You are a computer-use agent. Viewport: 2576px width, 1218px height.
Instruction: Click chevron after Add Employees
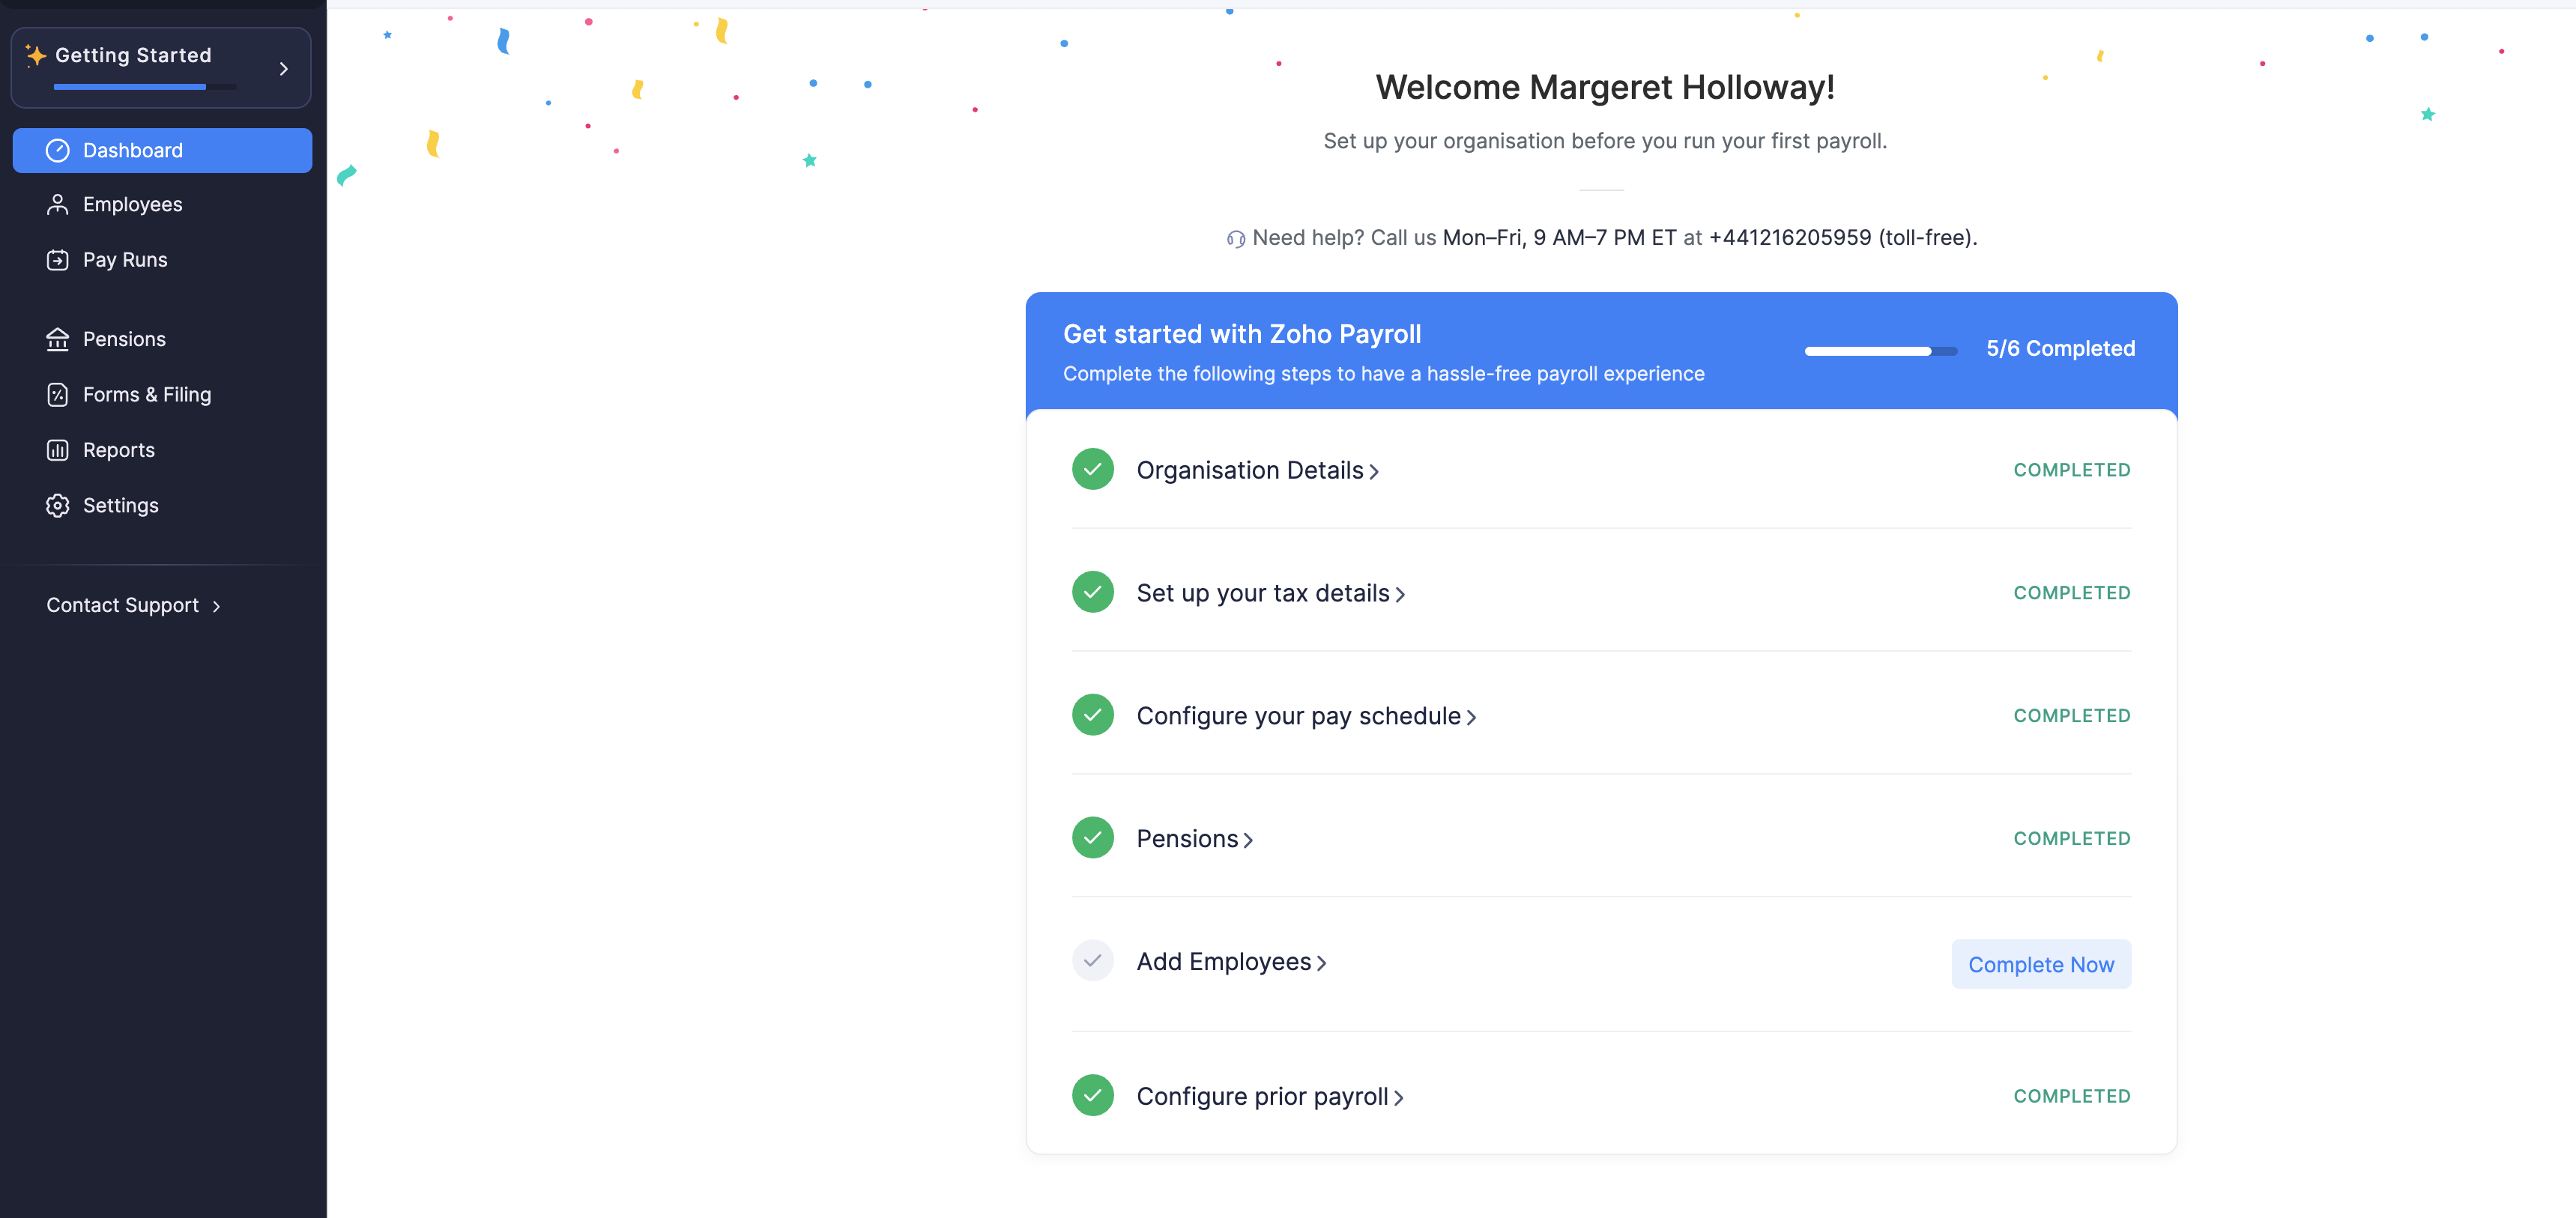[x=1321, y=964]
